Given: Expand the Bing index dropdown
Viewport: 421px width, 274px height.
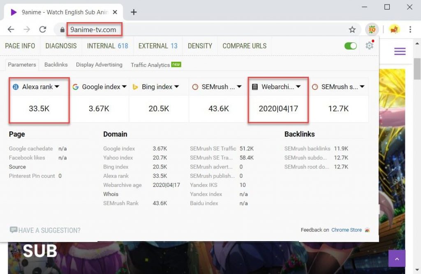Looking at the screenshot, I should [176, 87].
